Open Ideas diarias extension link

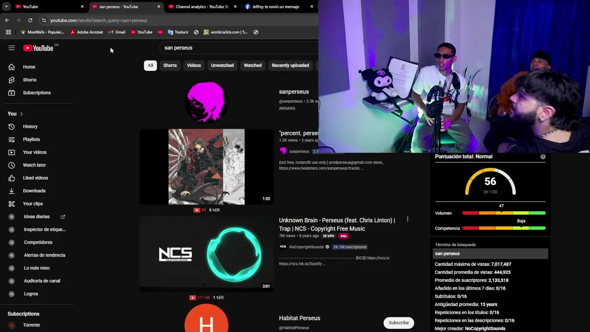(37, 217)
